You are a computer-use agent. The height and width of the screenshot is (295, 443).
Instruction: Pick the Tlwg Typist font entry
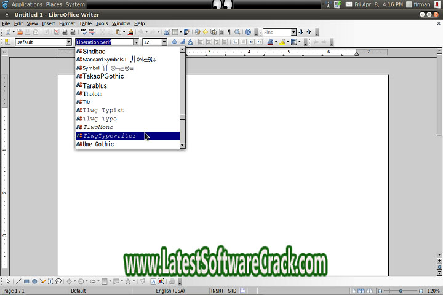tap(103, 111)
